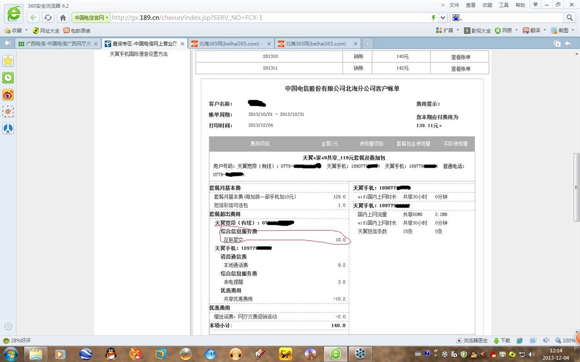The height and width of the screenshot is (362, 580).
Task: Open the blue person icon in sidebar
Action: [x=8, y=128]
